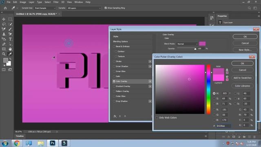This screenshot has width=261, height=147.
Task: Uncheck the Color Overlay checkbox
Action: [x=114, y=81]
